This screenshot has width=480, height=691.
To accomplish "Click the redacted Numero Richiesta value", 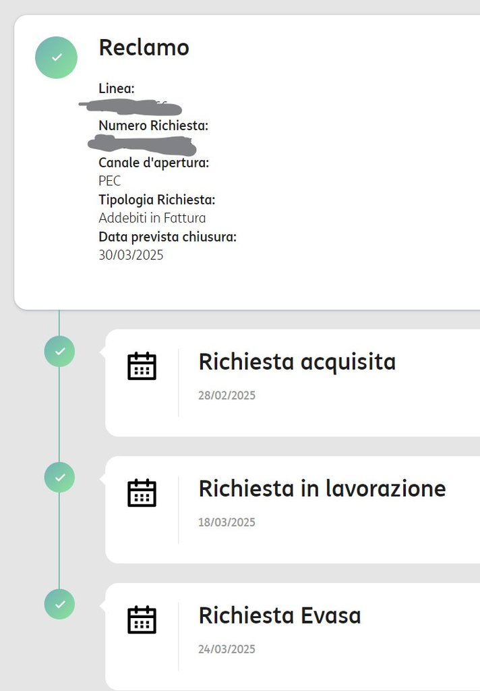I will (x=142, y=144).
